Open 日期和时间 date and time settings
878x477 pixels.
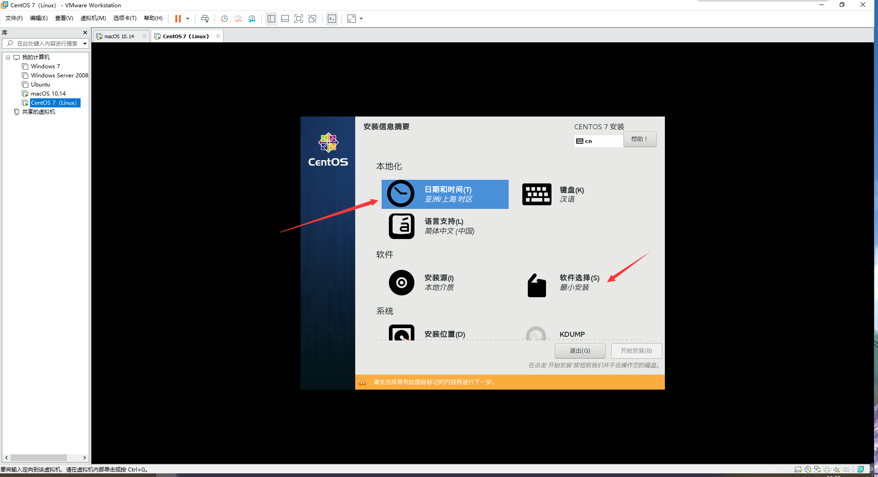445,194
